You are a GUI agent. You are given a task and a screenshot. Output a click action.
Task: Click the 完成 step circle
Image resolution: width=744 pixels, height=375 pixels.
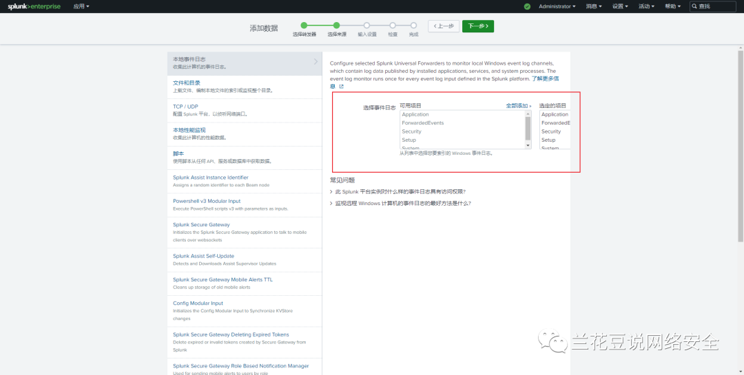(414, 25)
